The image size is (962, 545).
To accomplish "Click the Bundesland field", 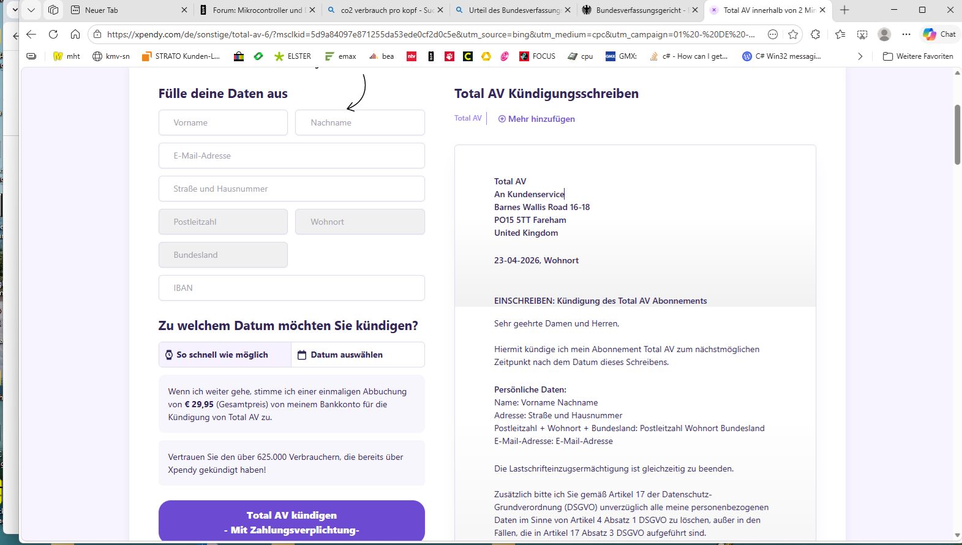I will [223, 255].
